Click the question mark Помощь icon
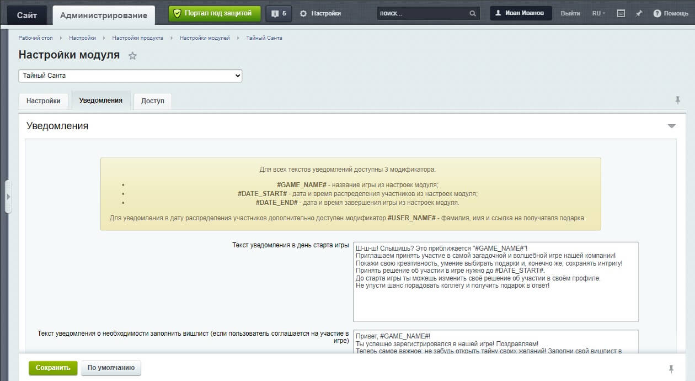695x381 pixels. (657, 13)
